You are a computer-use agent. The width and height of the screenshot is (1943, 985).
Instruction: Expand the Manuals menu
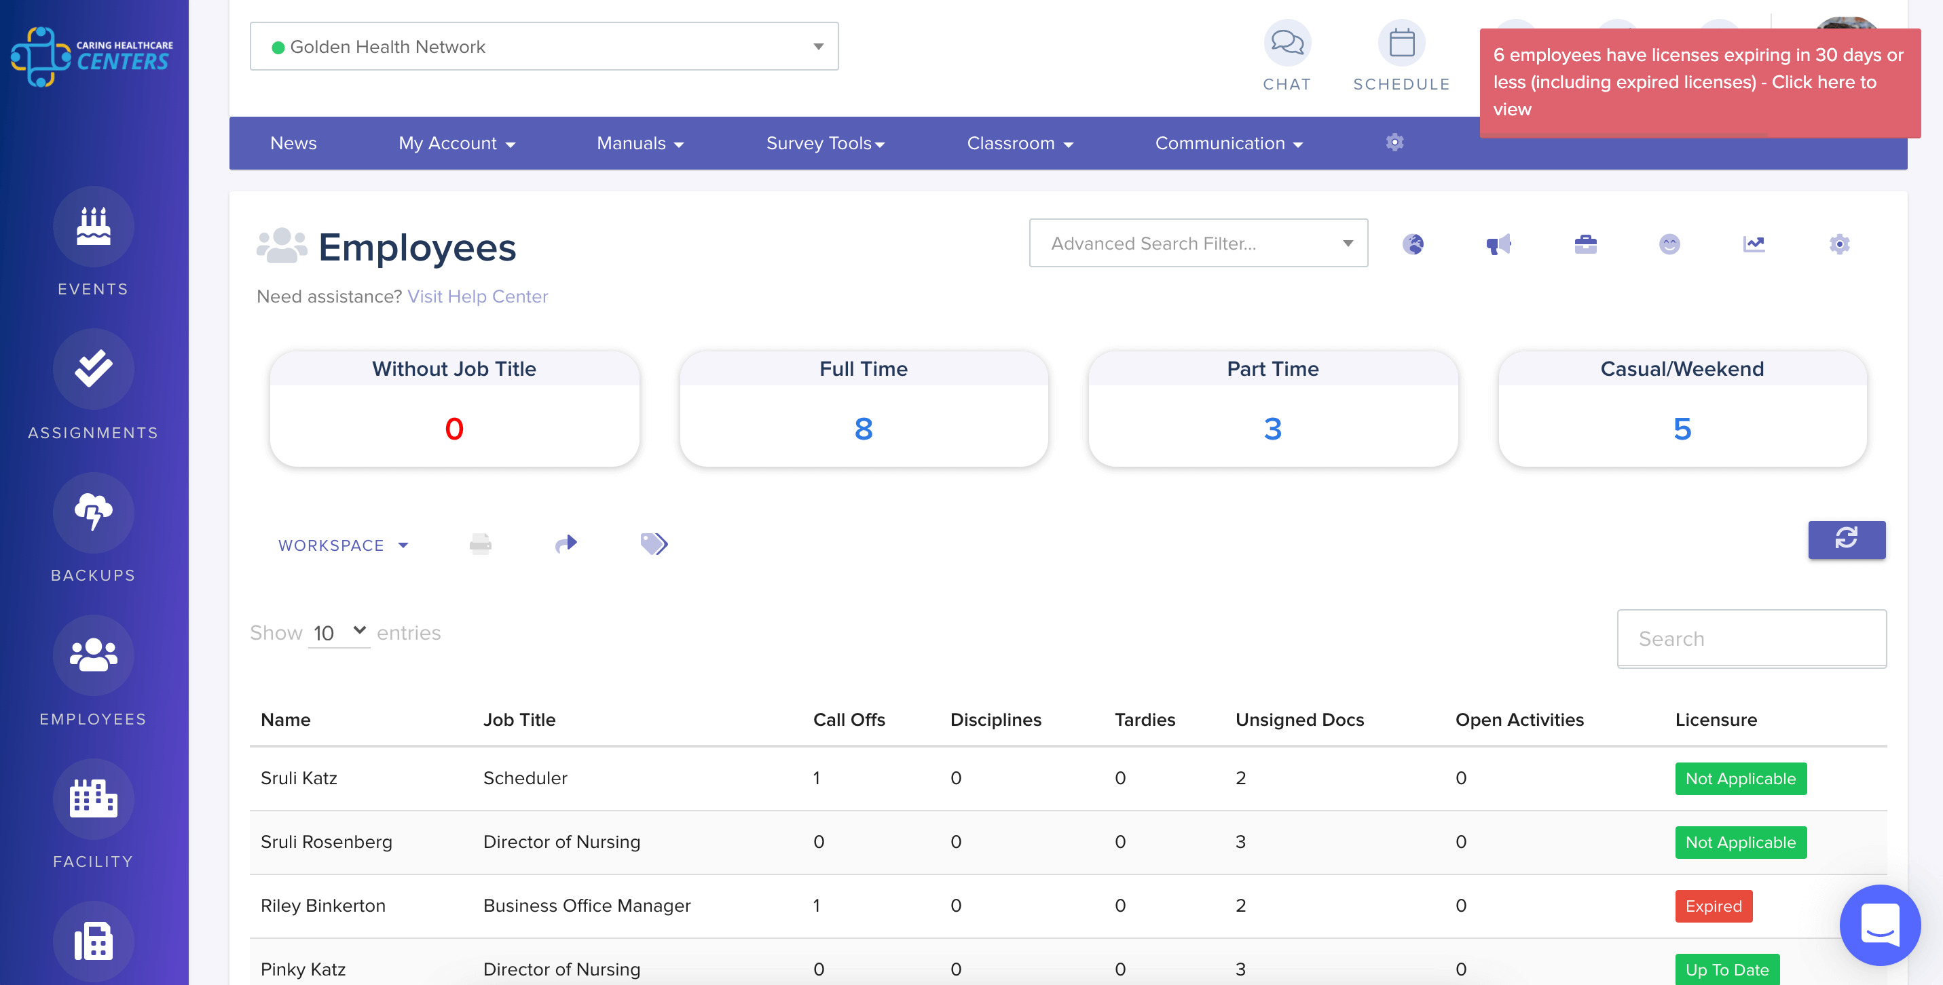pyautogui.click(x=640, y=143)
